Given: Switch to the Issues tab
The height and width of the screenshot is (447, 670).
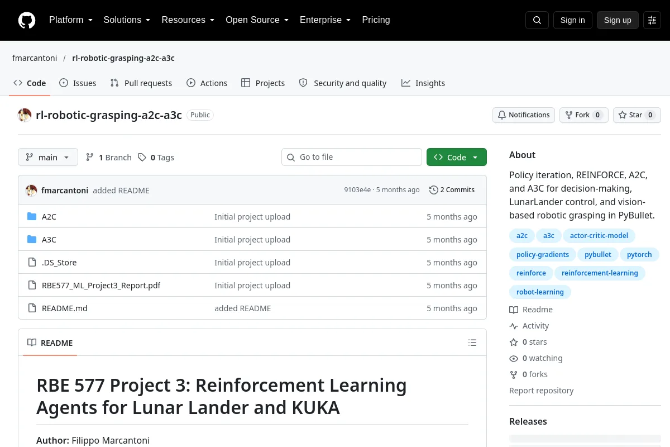Looking at the screenshot, I should pos(78,83).
